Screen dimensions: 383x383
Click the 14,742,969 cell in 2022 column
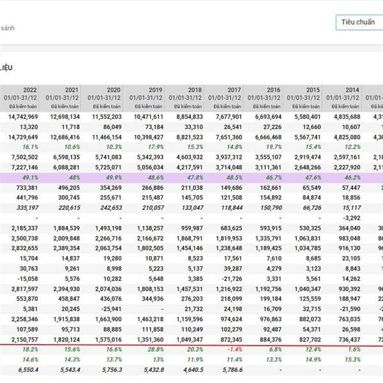tap(24, 117)
